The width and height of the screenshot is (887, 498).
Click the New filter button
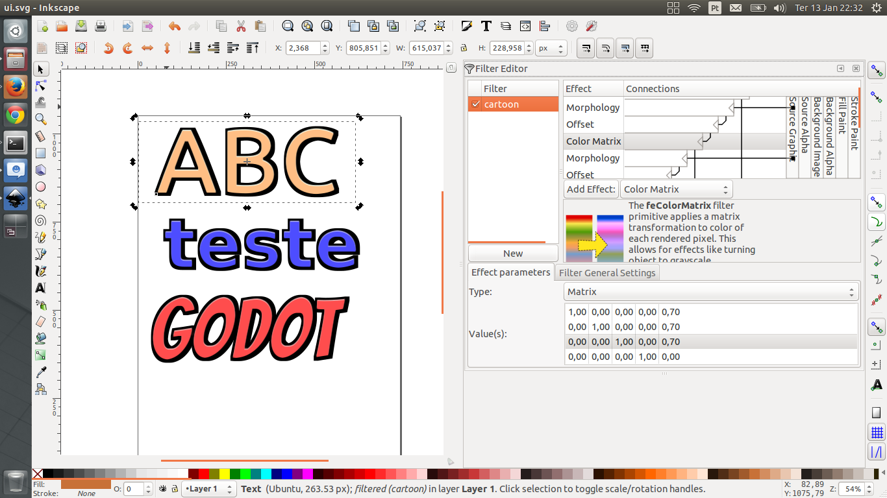pos(513,254)
